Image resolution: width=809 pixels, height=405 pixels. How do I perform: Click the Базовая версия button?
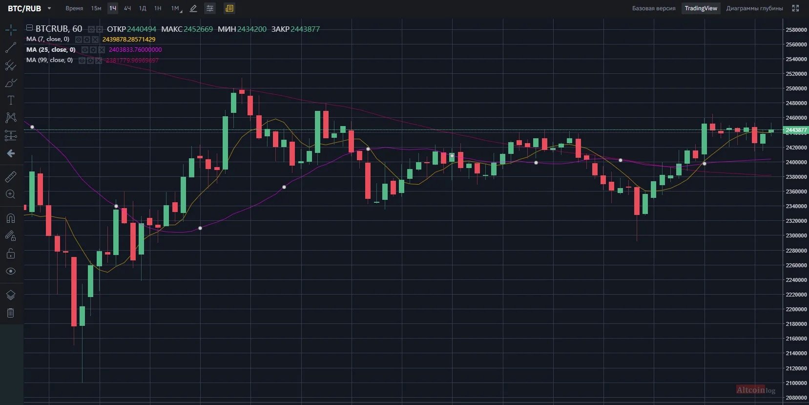pyautogui.click(x=654, y=8)
